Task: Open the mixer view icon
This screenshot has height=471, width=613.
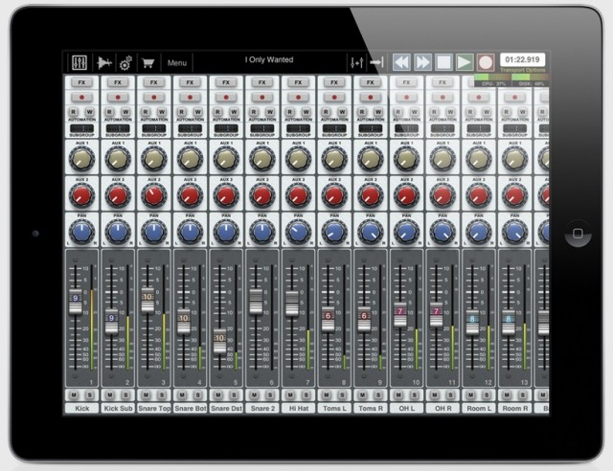Action: pyautogui.click(x=79, y=62)
